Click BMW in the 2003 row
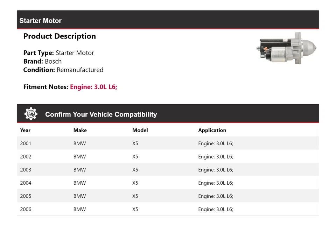Screen dimensions: 336x226 (x=79, y=170)
